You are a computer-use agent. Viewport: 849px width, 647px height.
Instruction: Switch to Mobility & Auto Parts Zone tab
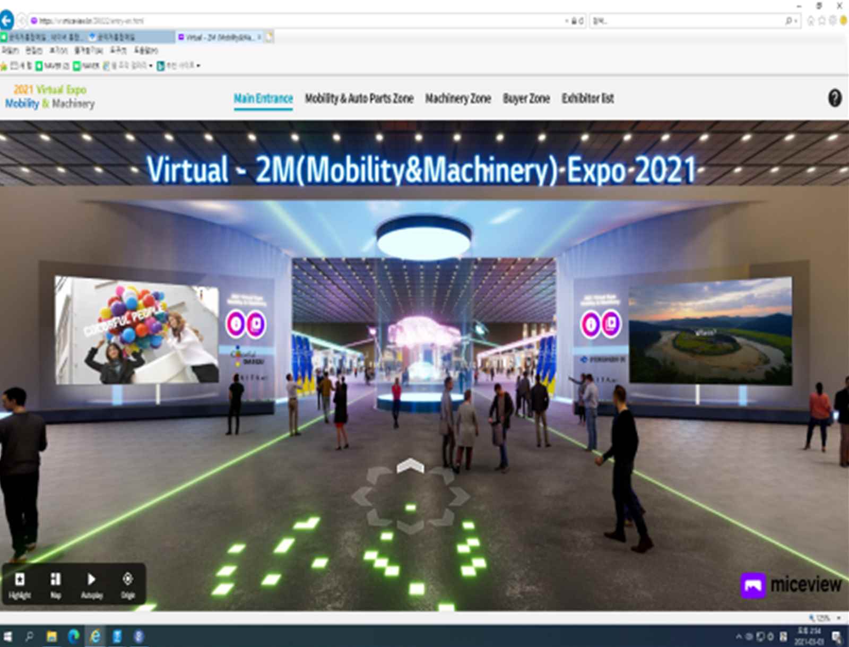coord(359,99)
